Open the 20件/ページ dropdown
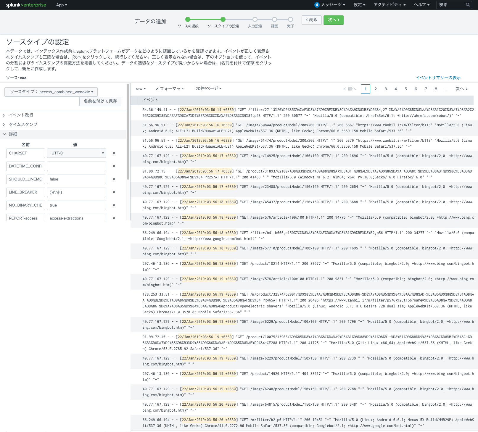Screen dimensions: 478x432 click(x=208, y=88)
